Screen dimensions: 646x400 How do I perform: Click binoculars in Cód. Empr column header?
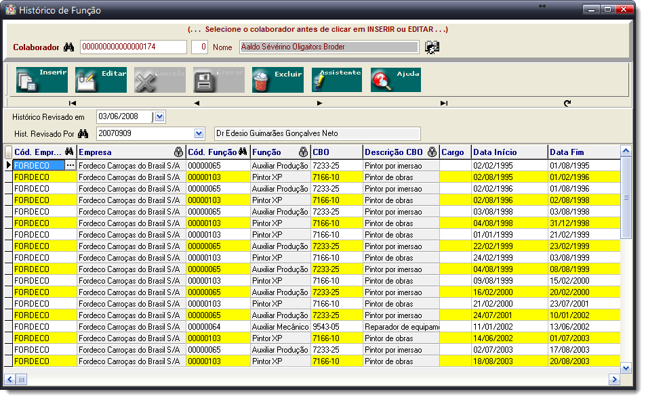click(69, 152)
